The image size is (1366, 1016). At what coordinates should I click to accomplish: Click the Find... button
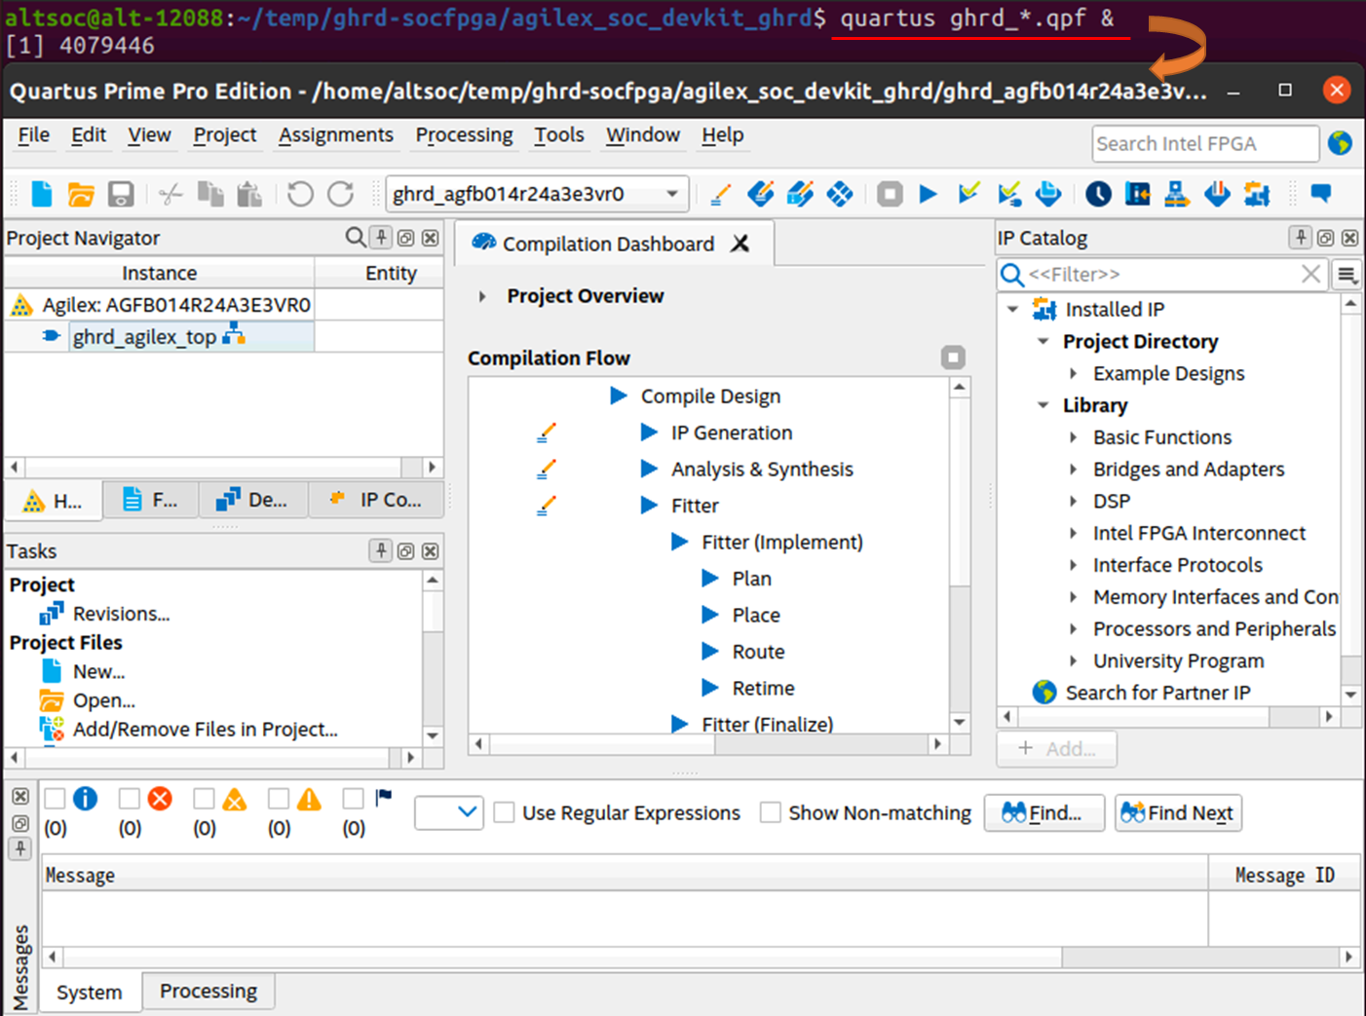click(x=1044, y=812)
